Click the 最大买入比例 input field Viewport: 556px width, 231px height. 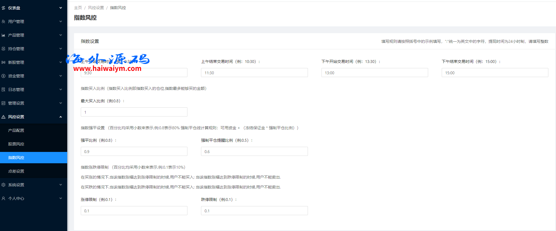click(134, 112)
